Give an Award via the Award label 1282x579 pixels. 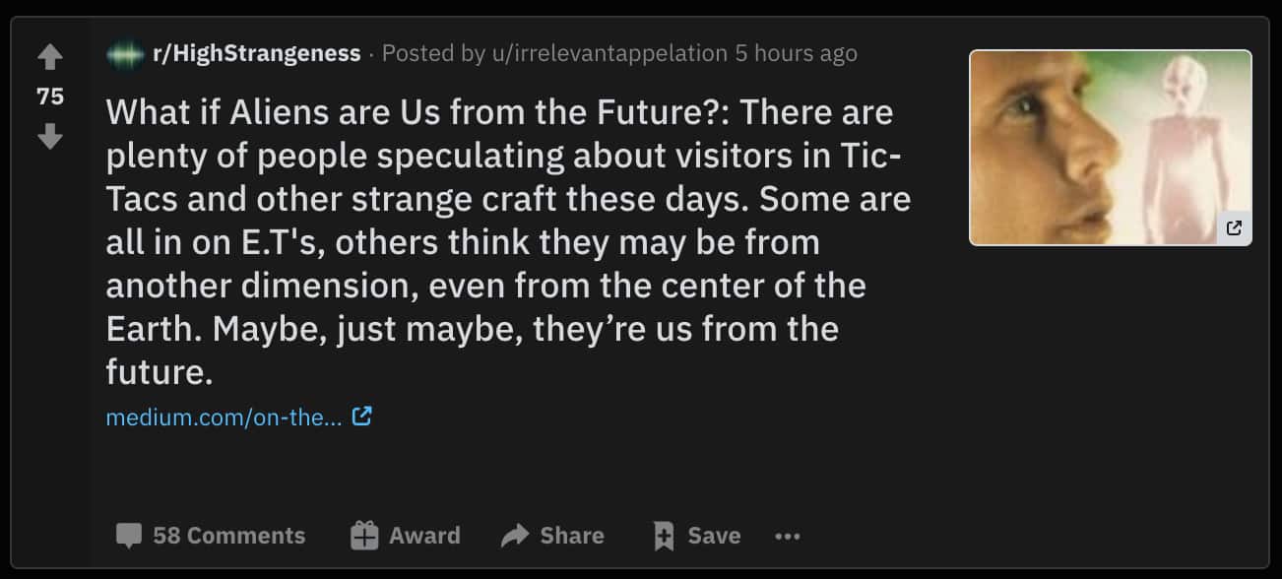[x=424, y=536]
